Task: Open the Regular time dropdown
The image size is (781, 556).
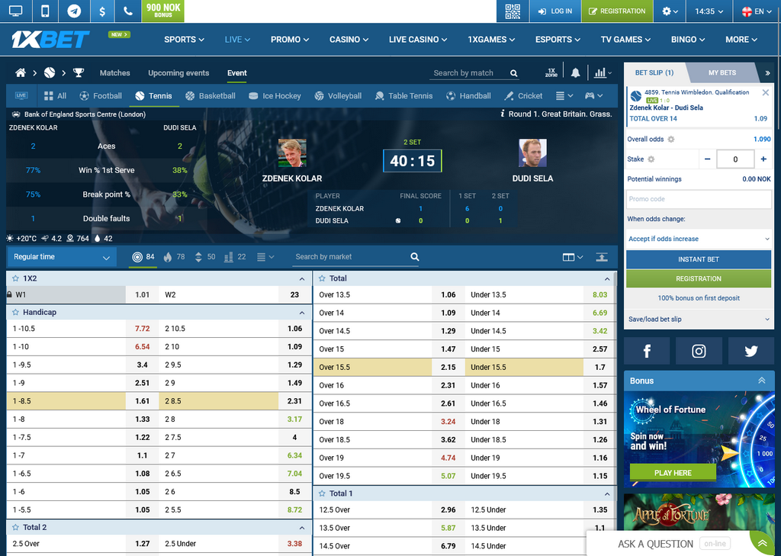Action: pyautogui.click(x=62, y=258)
